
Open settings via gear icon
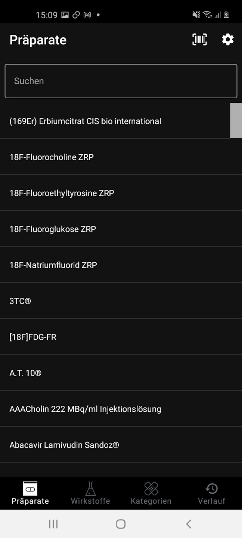(228, 40)
